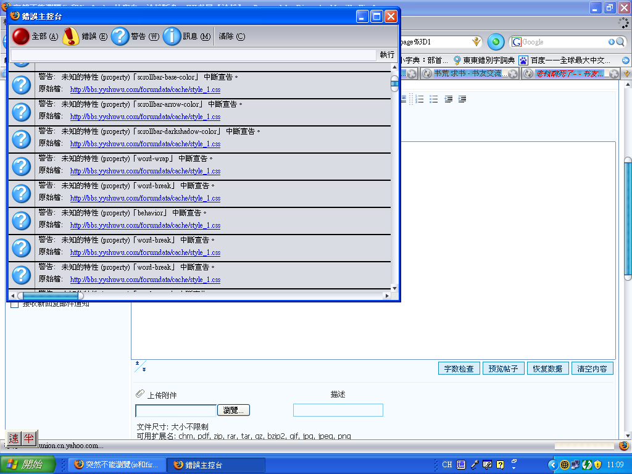Filter the console to 訊息 (M) messages
632x474 pixels.
[x=187, y=36]
